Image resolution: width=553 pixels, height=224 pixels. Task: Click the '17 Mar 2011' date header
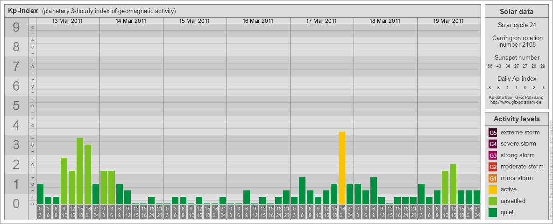[321, 21]
